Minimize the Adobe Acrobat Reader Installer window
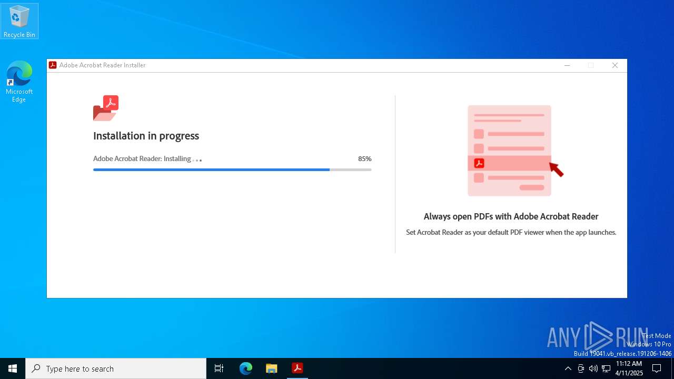This screenshot has height=379, width=674. click(567, 65)
